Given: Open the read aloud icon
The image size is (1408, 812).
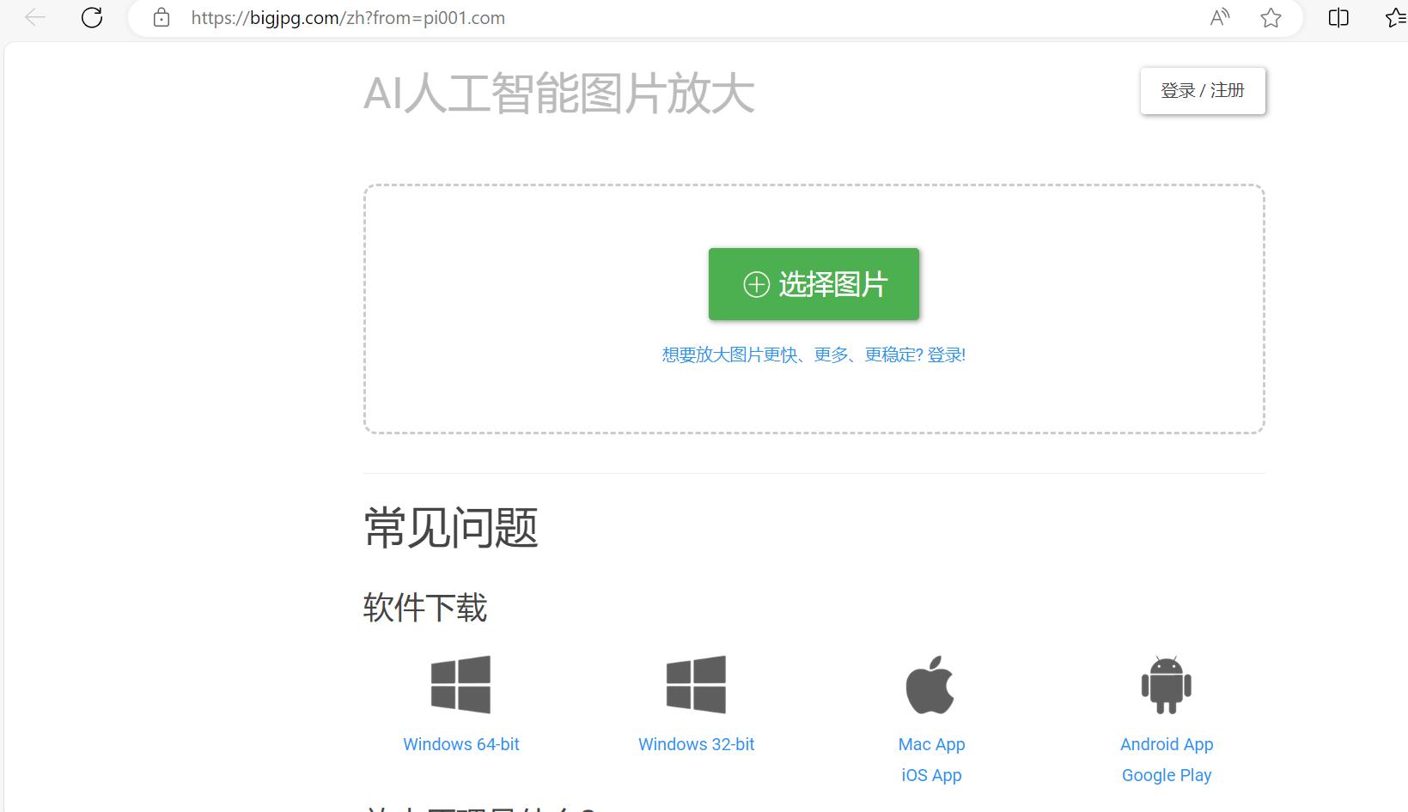Looking at the screenshot, I should 1220,17.
